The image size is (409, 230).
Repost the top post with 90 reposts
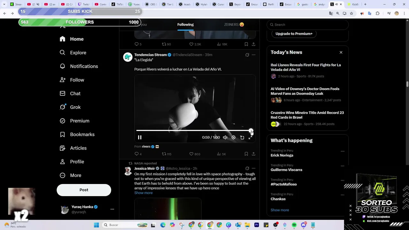[166, 44]
